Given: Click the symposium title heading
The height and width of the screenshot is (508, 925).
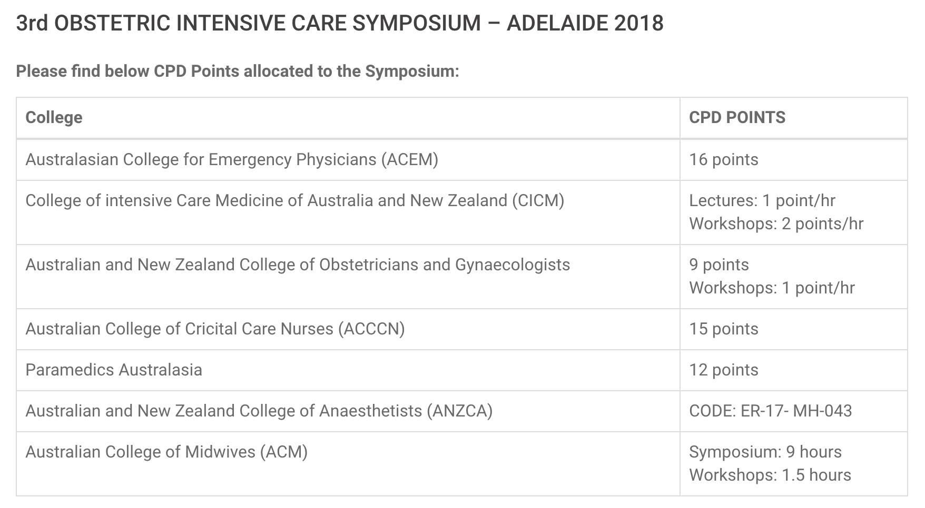Looking at the screenshot, I should tap(340, 23).
